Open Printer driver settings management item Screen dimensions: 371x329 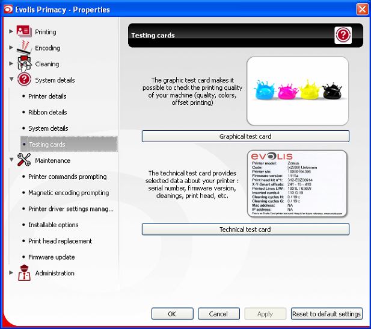coord(71,209)
